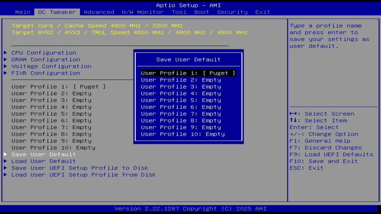Click the Save User Default dialog title
381x214 pixels.
tap(188, 59)
